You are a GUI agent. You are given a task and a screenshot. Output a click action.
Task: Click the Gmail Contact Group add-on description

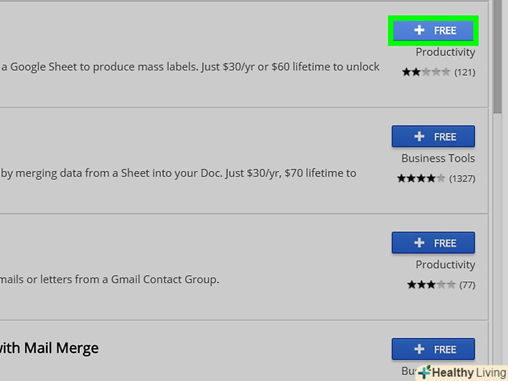pos(110,280)
